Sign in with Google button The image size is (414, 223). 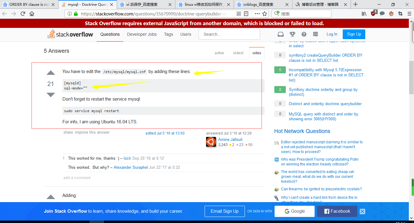[295, 211]
